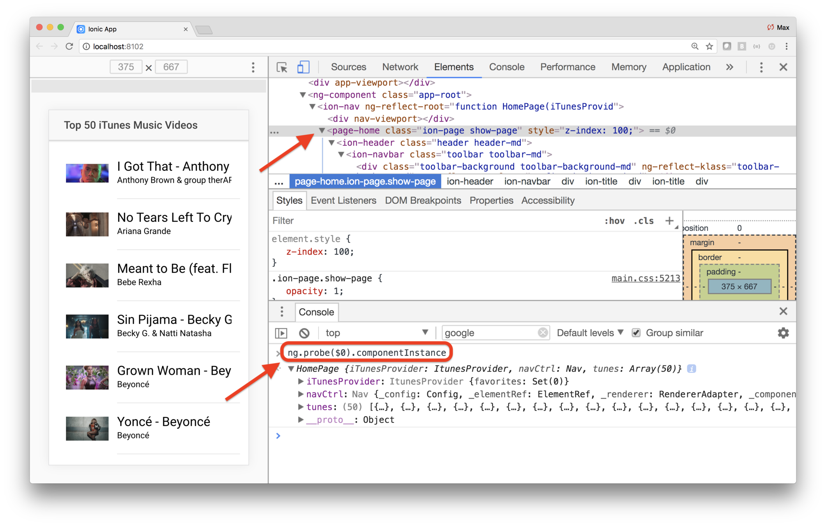Toggle the :hov element state button
The image size is (826, 526).
pyautogui.click(x=614, y=221)
